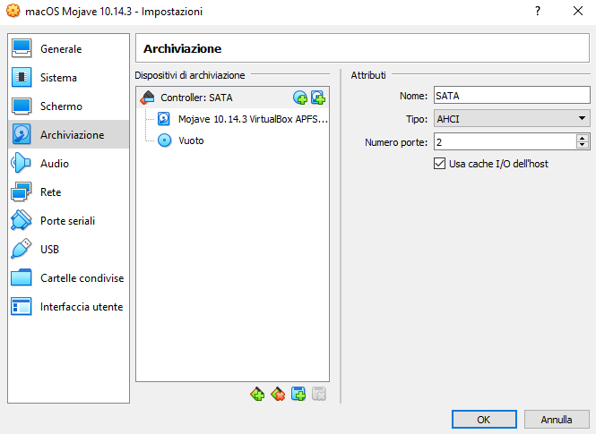Image resolution: width=596 pixels, height=434 pixels.
Task: Confirm settings with OK button
Action: click(484, 420)
